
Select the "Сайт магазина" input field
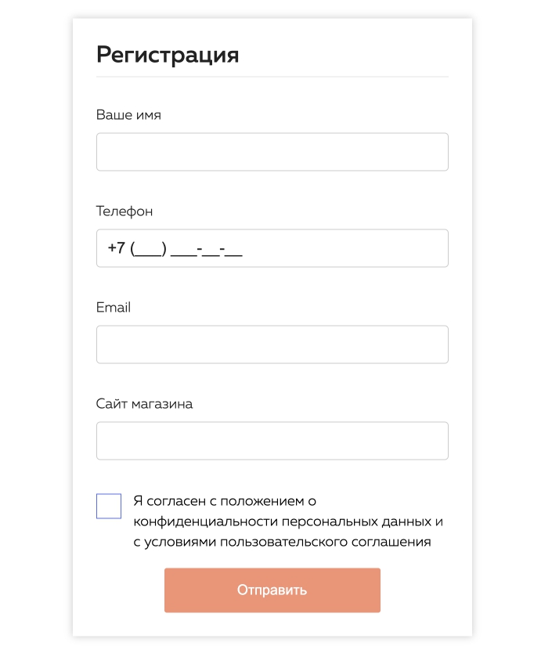pyautogui.click(x=272, y=440)
